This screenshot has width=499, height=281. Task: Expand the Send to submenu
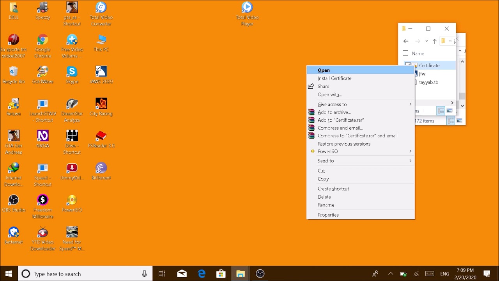[x=361, y=161]
